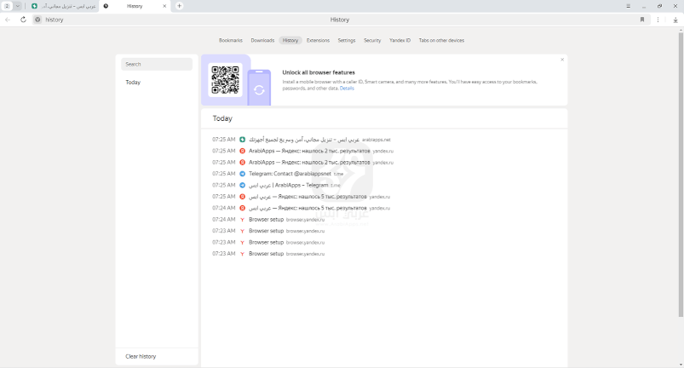
Task: Select Today in the left sidebar
Action: [x=133, y=83]
